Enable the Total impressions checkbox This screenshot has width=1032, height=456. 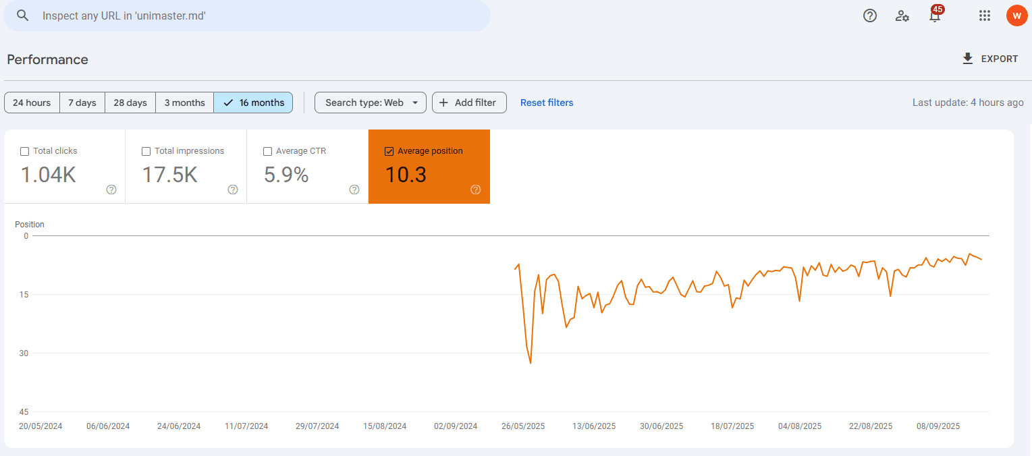point(146,151)
